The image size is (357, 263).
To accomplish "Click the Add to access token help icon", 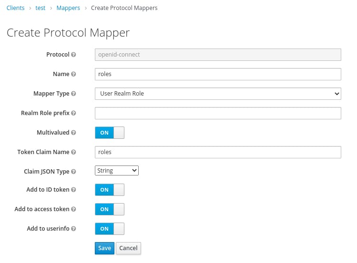I will (x=73, y=209).
